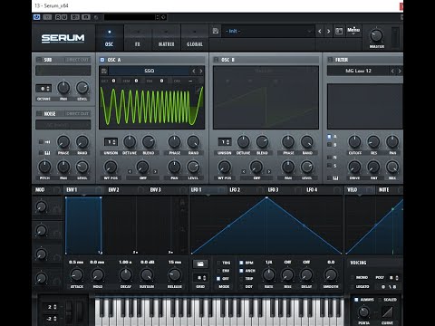Click the R automation read button
This screenshot has height=326, width=435.
58,17
